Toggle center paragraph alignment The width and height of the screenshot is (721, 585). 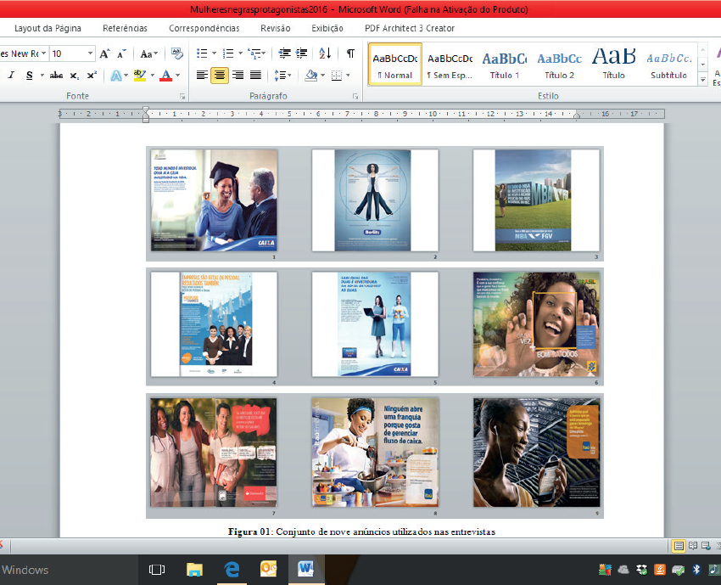click(x=220, y=76)
